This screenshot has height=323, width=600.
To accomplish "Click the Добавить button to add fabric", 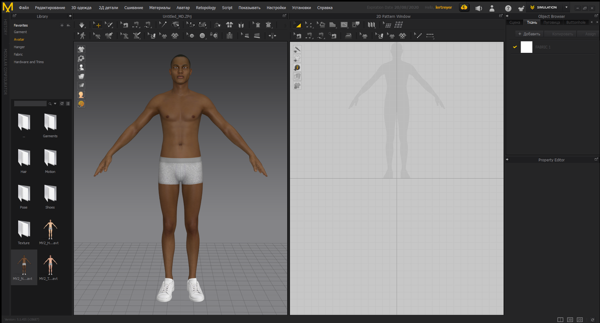I will 528,34.
